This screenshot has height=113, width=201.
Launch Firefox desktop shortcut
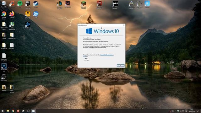[x=12, y=15]
